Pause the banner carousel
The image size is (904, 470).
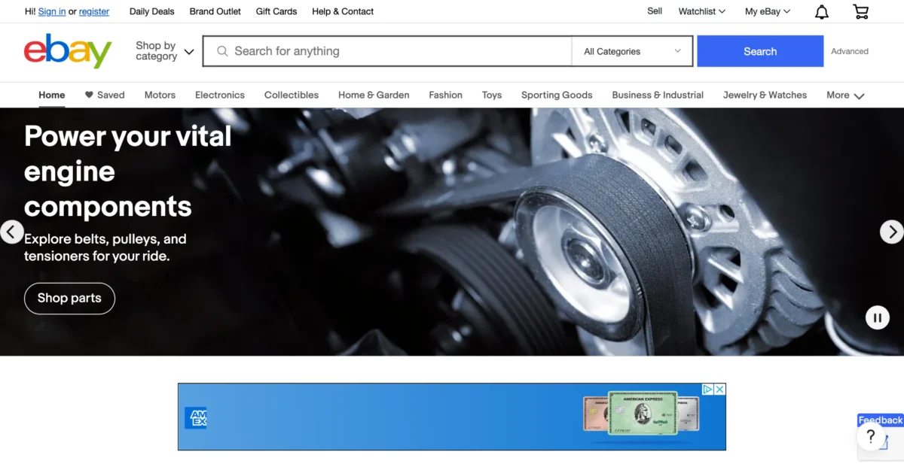pyautogui.click(x=877, y=317)
